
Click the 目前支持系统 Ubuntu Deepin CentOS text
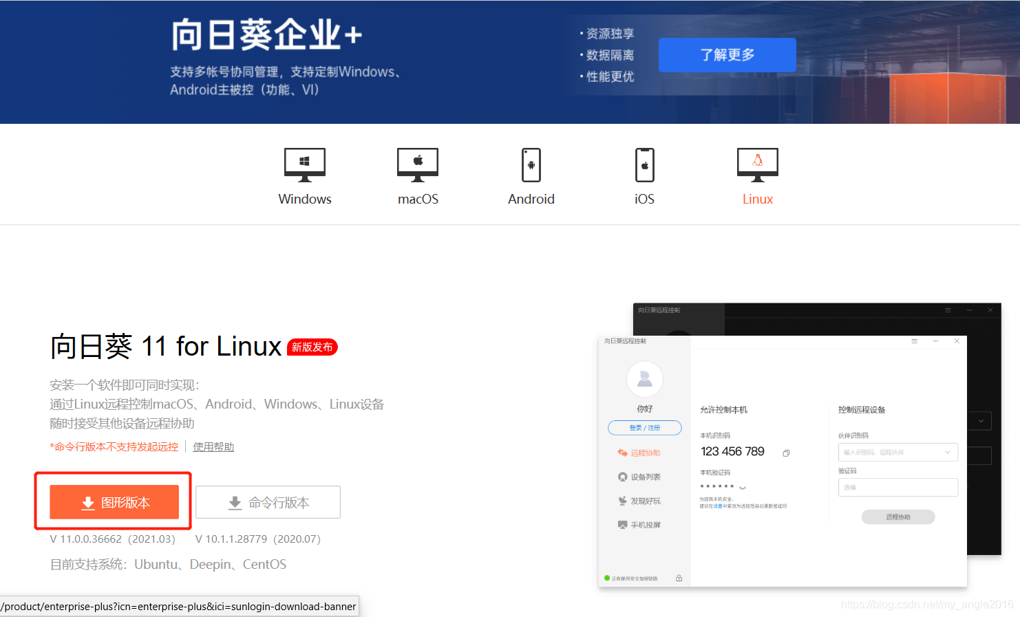(168, 565)
